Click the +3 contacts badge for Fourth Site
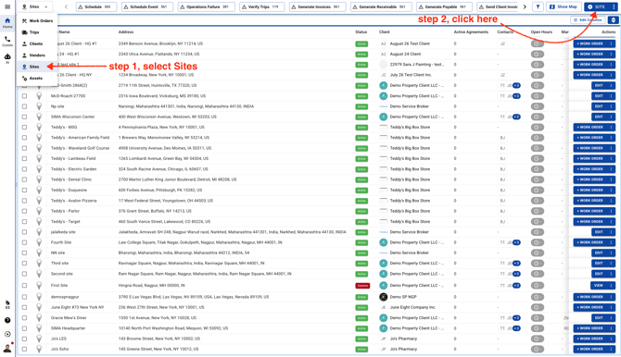The width and height of the screenshot is (621, 357). pyautogui.click(x=516, y=242)
